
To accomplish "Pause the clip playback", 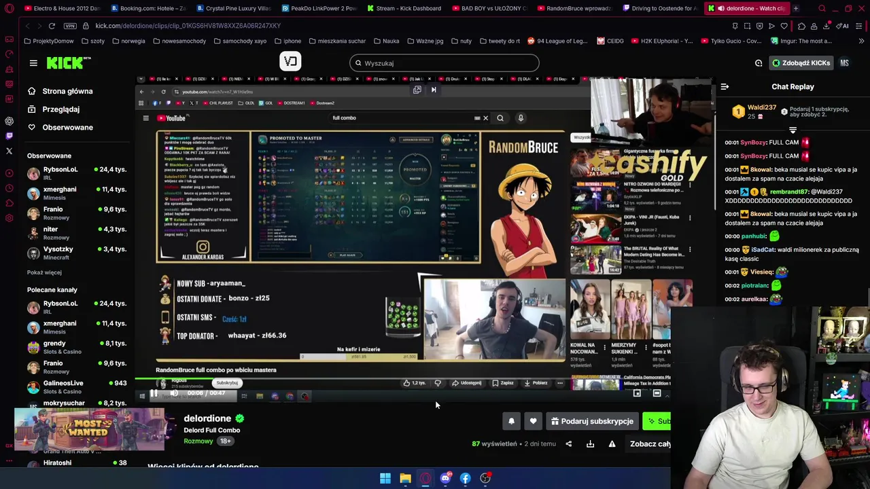I will 154,393.
